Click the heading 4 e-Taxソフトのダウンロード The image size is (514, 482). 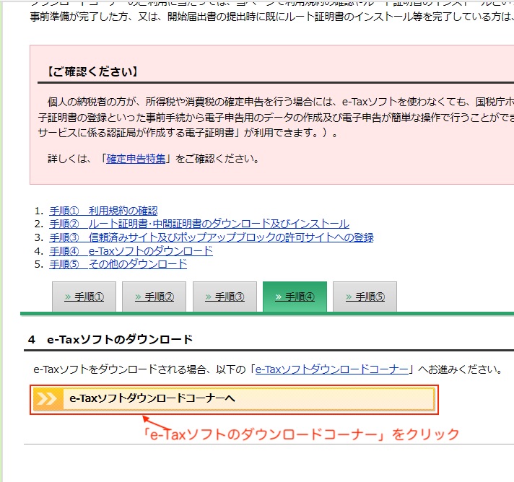point(110,339)
